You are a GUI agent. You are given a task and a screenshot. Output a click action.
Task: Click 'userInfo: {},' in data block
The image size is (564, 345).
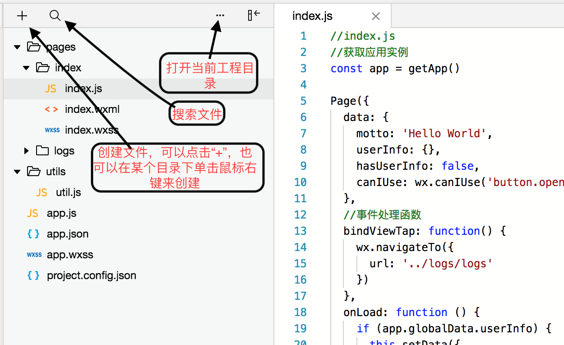(x=398, y=149)
